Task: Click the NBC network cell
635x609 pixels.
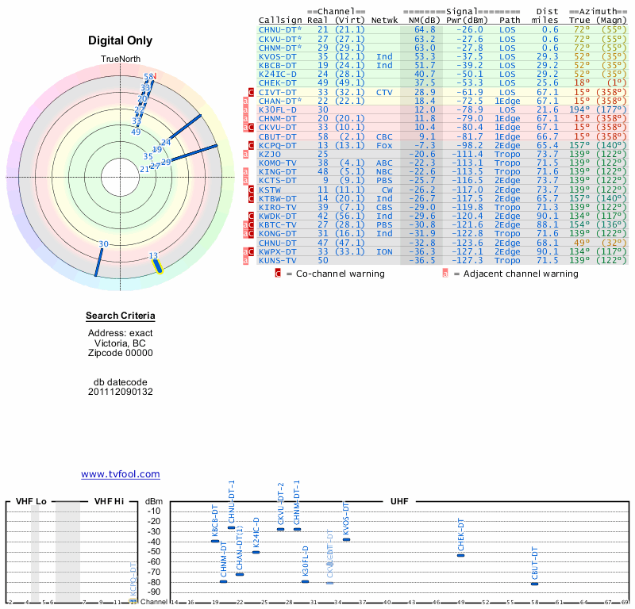Action: 384,171
